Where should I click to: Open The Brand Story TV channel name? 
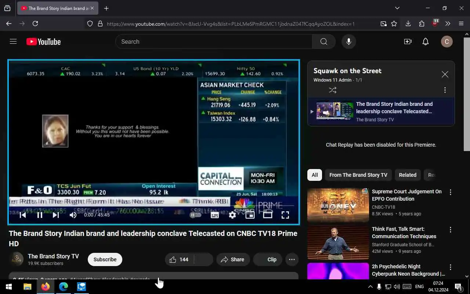click(x=53, y=256)
